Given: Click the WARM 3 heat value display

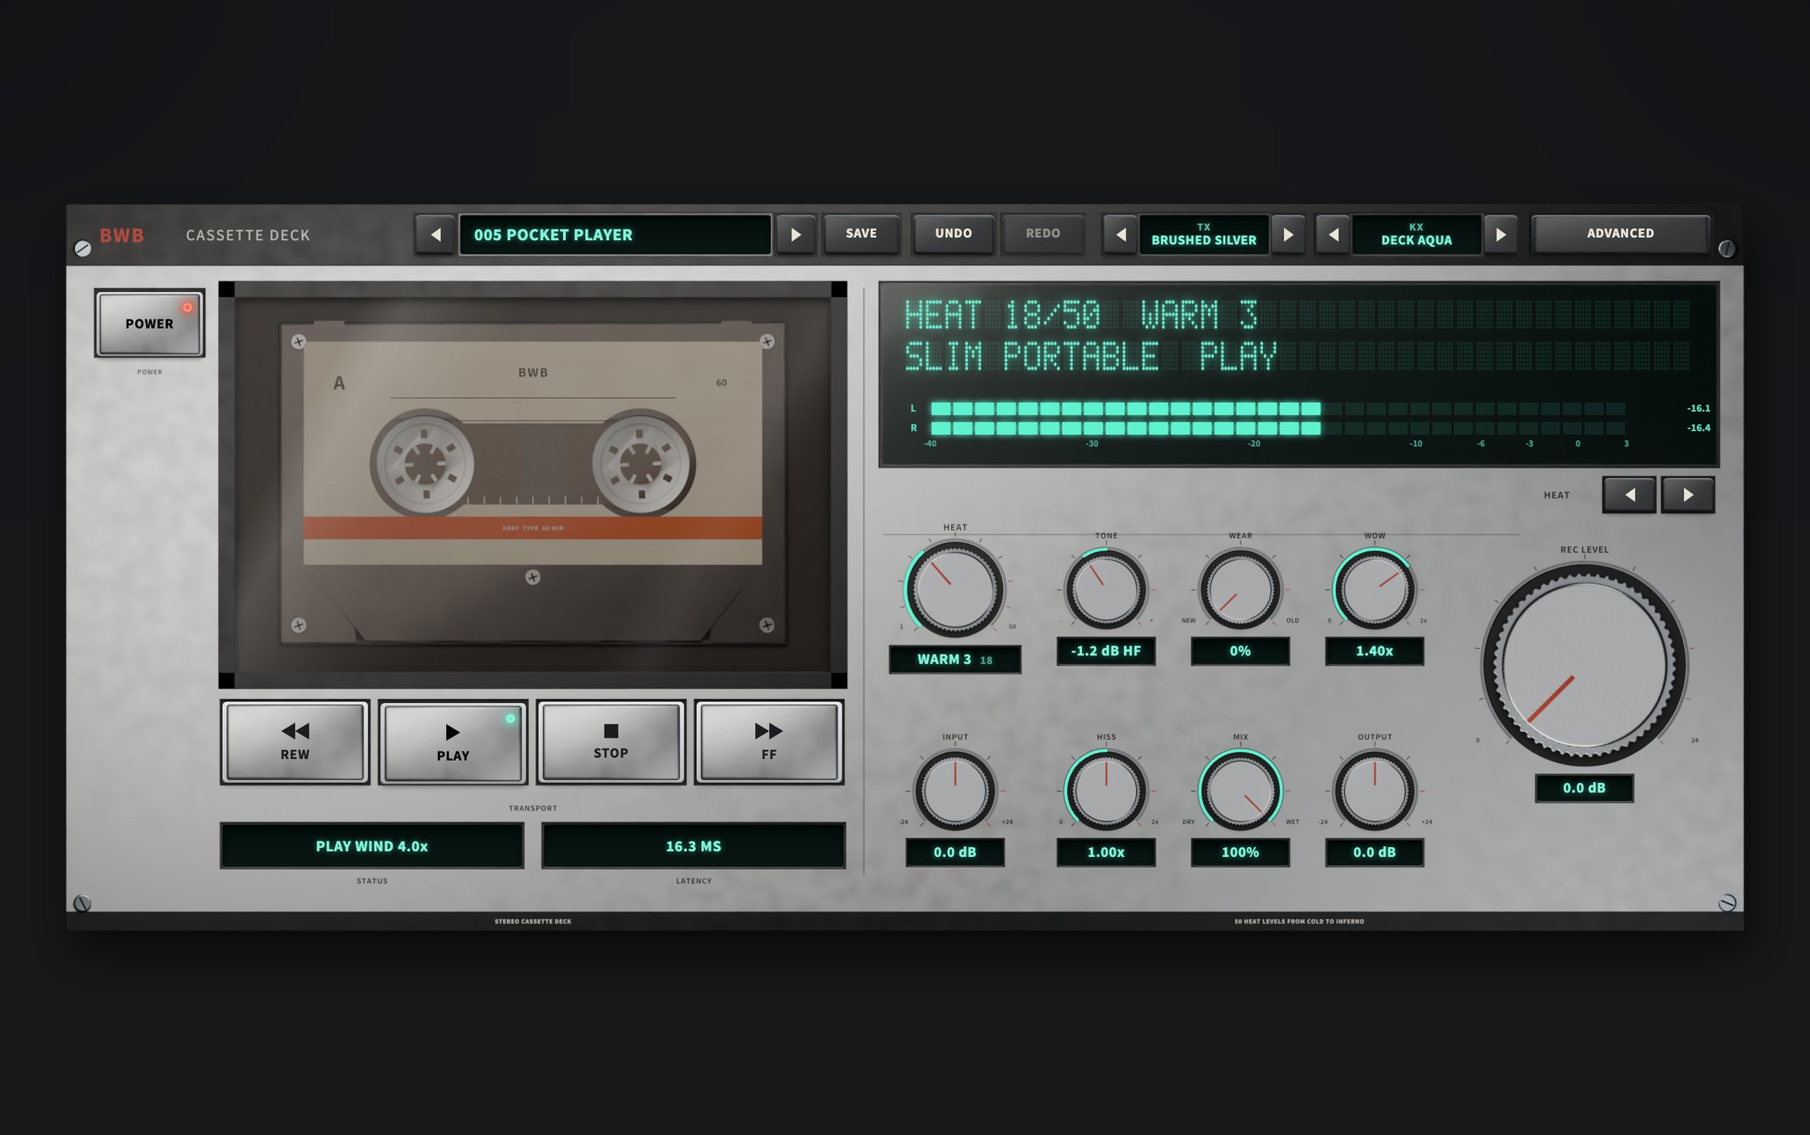Looking at the screenshot, I should 955,660.
